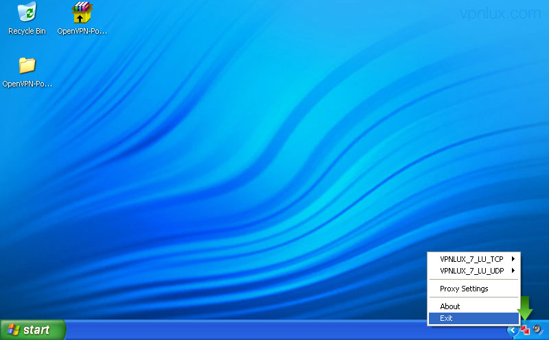Show hidden tray icons with the chevron
The height and width of the screenshot is (340, 549).
(x=513, y=330)
